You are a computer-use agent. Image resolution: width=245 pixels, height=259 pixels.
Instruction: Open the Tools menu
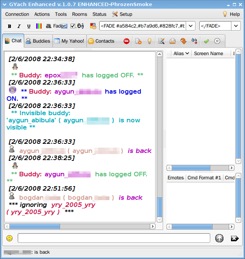(61, 14)
